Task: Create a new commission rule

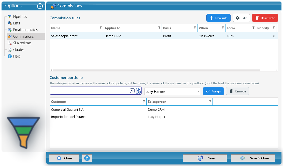Action: [x=218, y=18]
